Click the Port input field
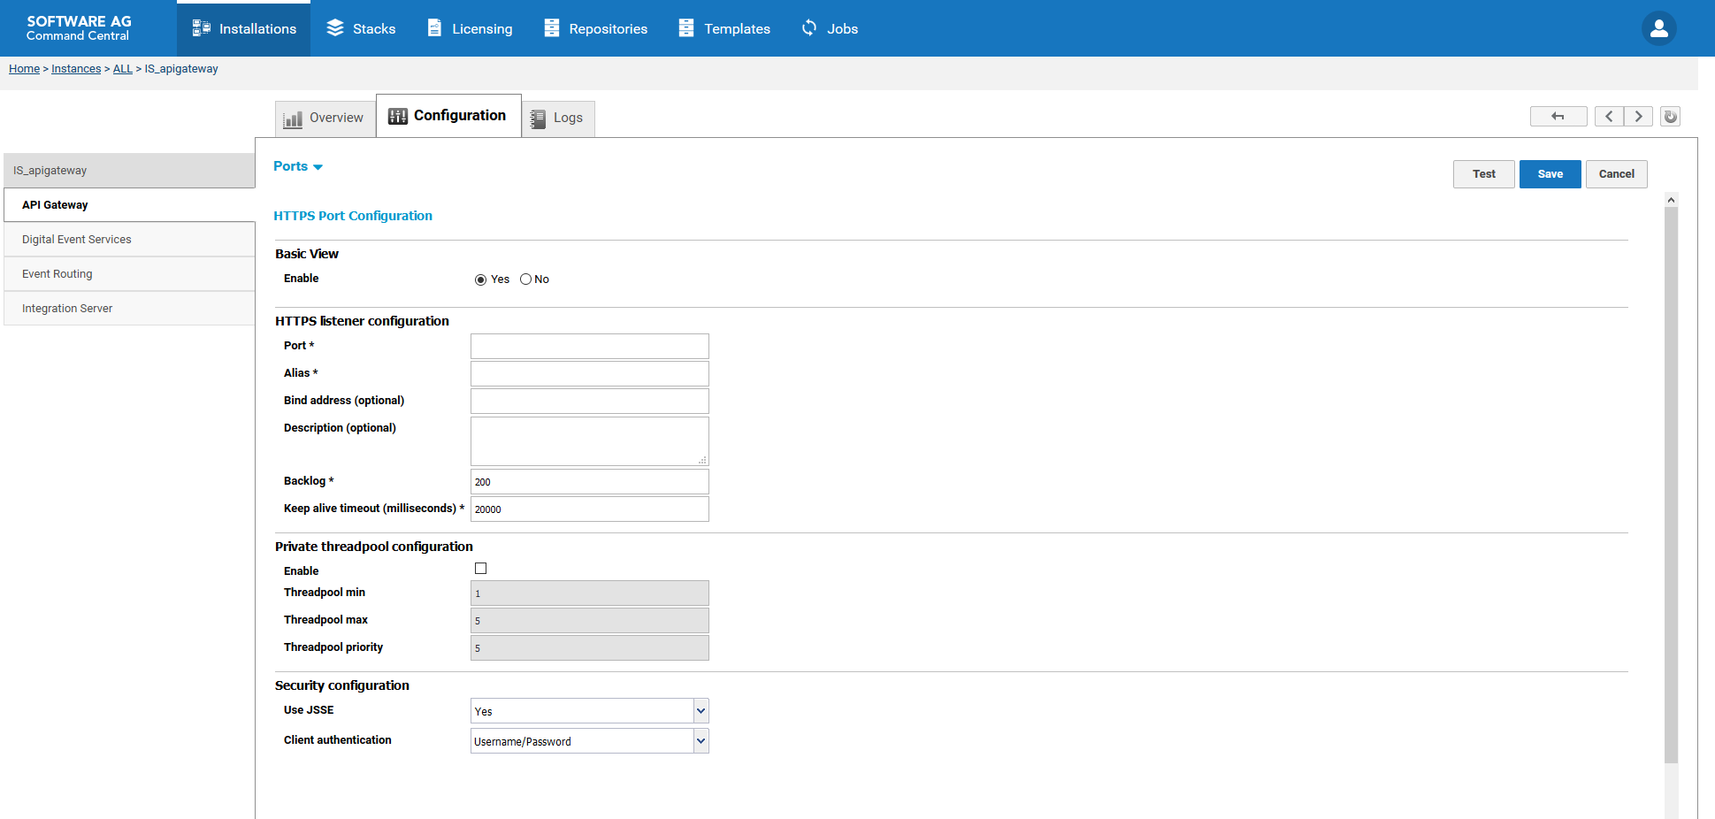 [x=590, y=346]
